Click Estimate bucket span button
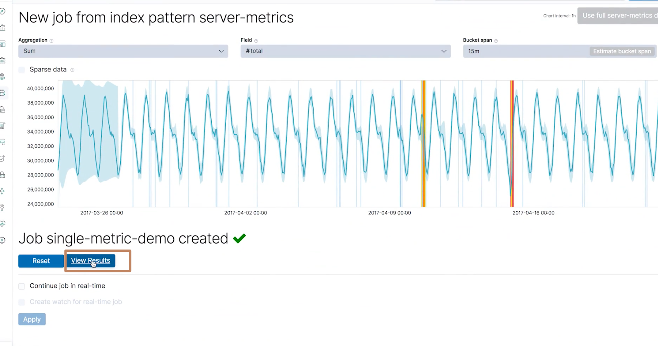 click(621, 51)
